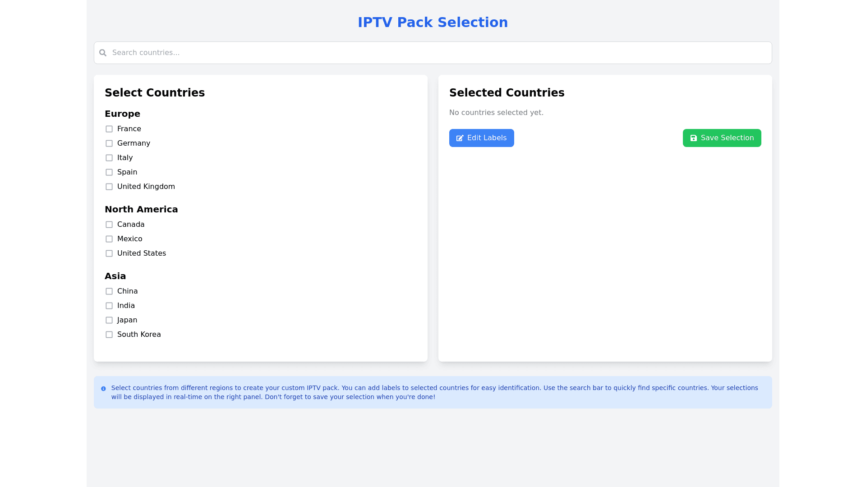
Task: Check the Mexico checkbox
Action: 109,239
